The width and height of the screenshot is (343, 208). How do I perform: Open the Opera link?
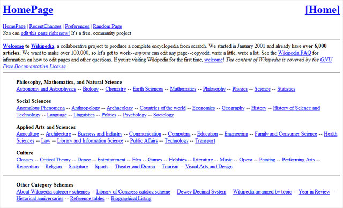(245, 160)
